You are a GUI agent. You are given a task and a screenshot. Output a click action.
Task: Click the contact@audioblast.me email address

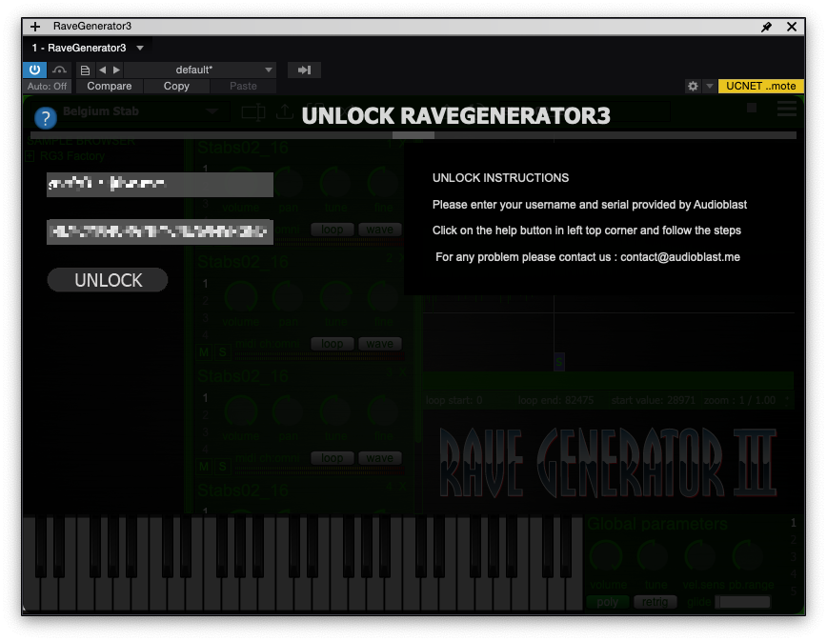(680, 257)
